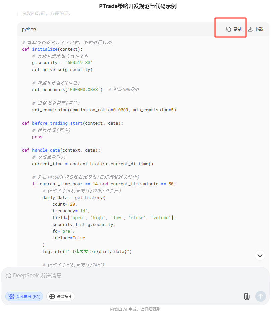Viewport: 278px width, 312px height.
Task: Click the comment 只在14:50执行日线数据获取
Action: (x=86, y=177)
